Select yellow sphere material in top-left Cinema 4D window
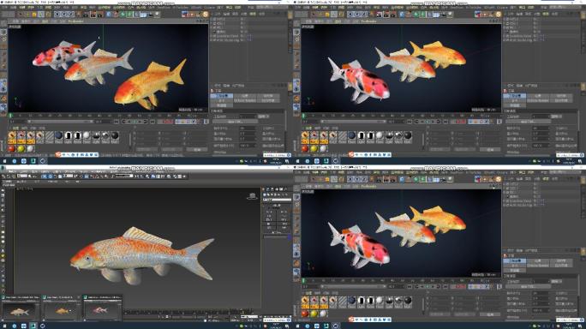 pyautogui.click(x=21, y=149)
